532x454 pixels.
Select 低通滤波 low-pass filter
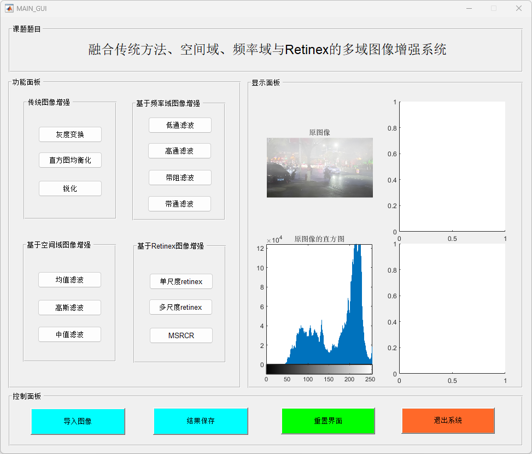pos(180,125)
